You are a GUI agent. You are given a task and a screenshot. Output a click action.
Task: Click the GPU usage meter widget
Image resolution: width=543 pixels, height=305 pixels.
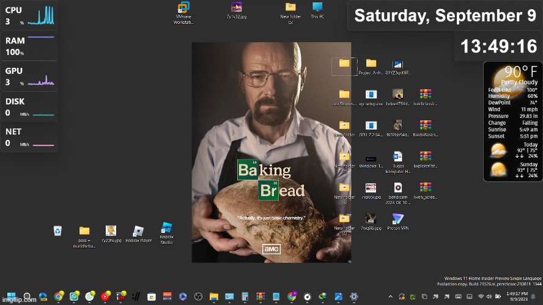tap(29, 76)
